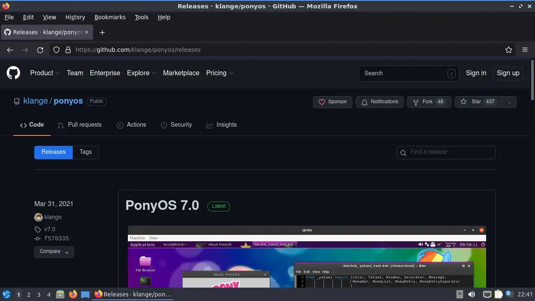Click the magnifier icon in Find a release

[x=403, y=153]
